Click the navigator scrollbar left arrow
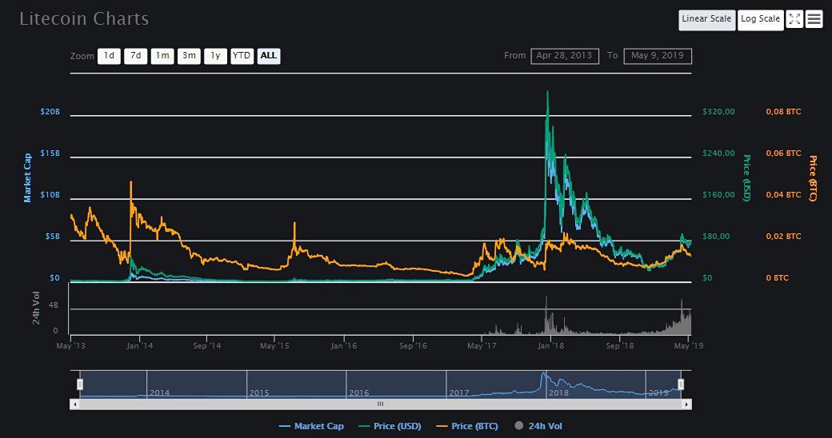 pyautogui.click(x=75, y=404)
